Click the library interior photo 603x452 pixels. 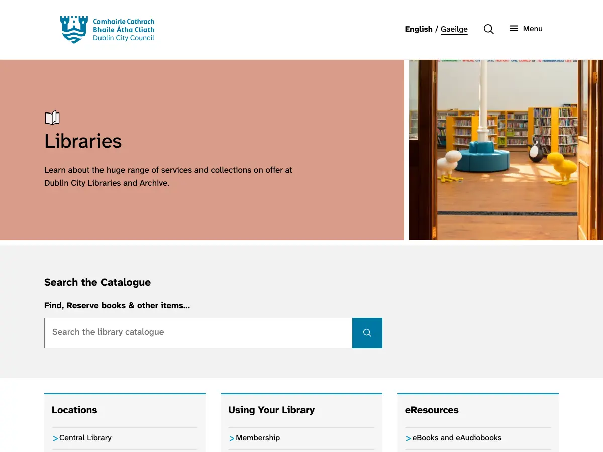506,150
